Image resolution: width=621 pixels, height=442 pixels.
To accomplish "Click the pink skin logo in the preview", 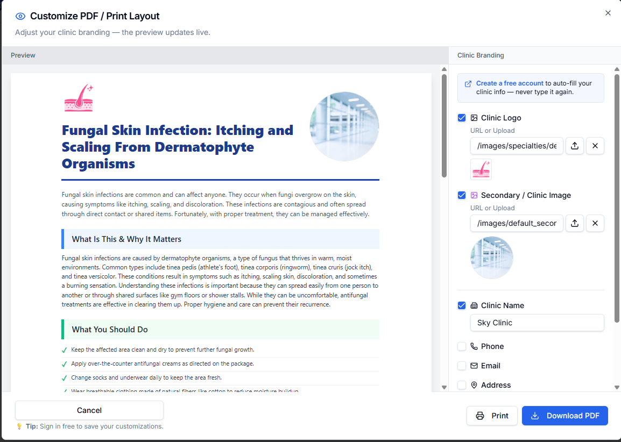I will [79, 98].
